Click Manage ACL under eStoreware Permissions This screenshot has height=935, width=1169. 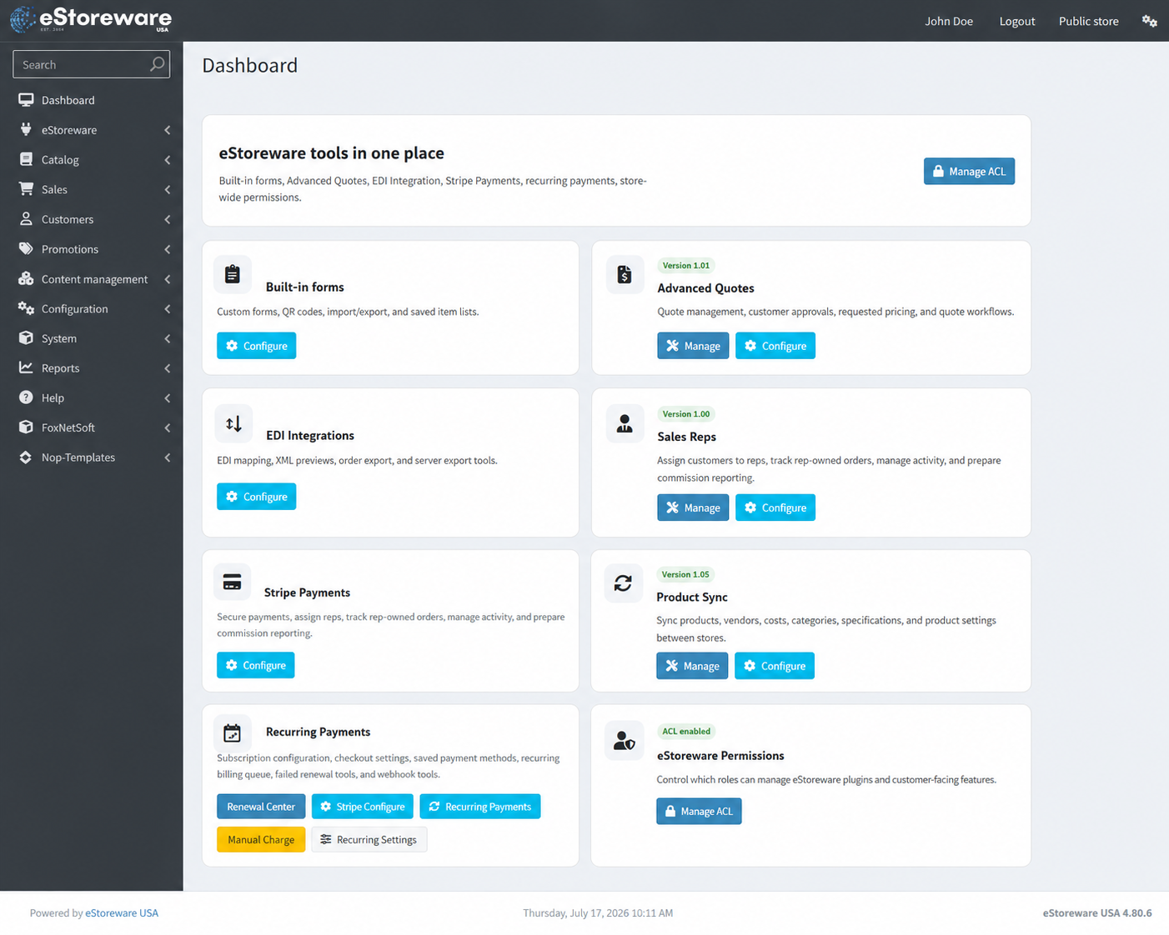pyautogui.click(x=699, y=811)
